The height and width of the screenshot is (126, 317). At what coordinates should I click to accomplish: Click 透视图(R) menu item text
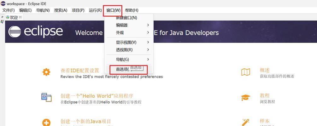124,50
